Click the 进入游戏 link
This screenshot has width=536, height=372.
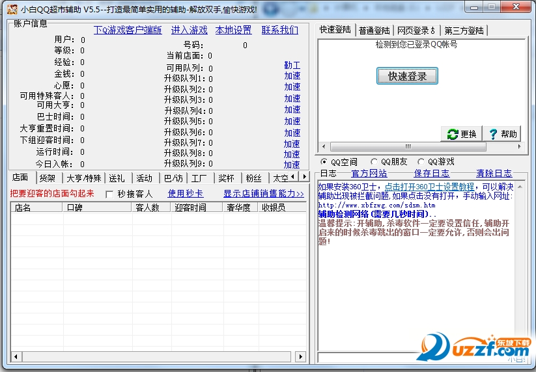click(x=189, y=30)
